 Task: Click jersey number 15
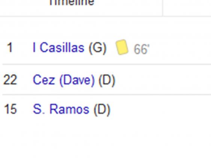pos(10,109)
